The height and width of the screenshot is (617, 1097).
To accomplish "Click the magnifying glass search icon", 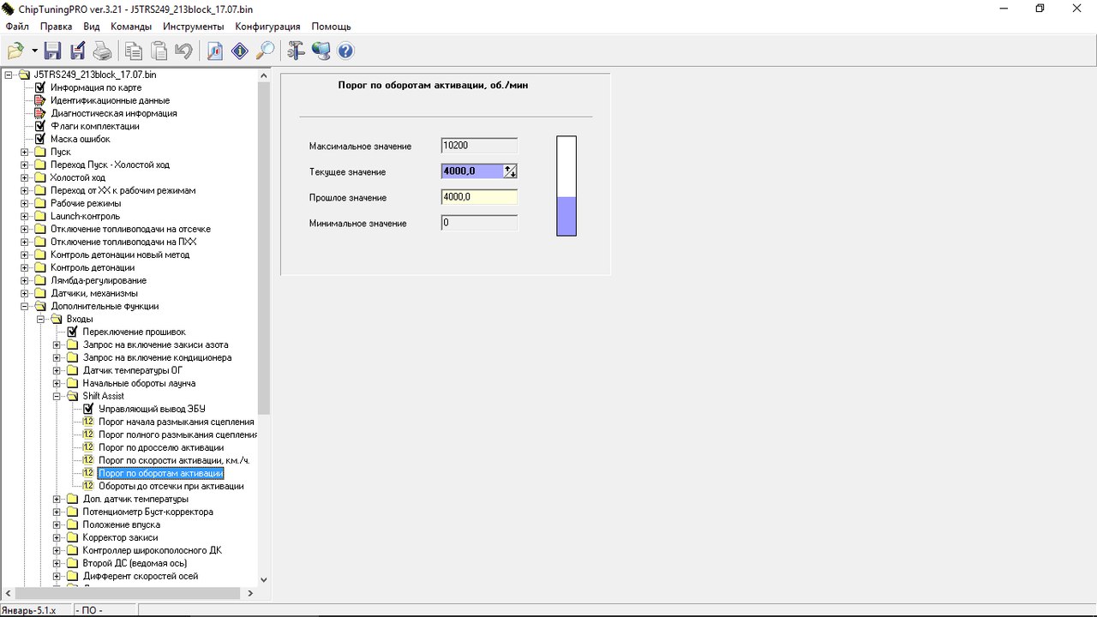I will [x=266, y=51].
